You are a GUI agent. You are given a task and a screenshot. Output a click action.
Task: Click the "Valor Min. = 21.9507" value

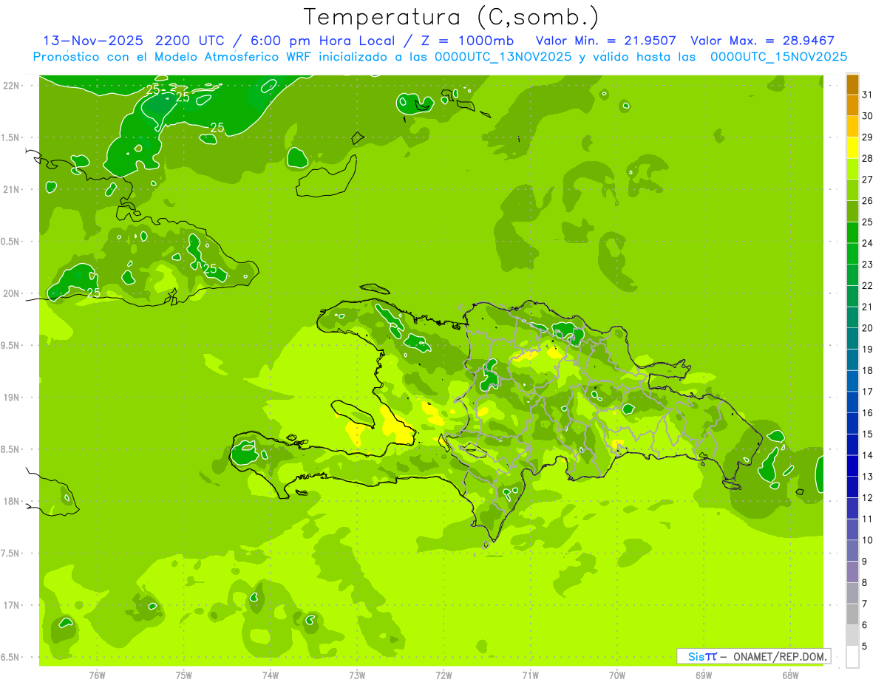[x=605, y=41]
